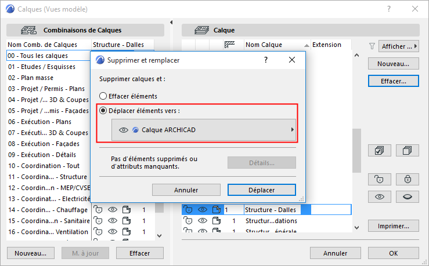Click the Deselect All layers icon

click(408, 150)
